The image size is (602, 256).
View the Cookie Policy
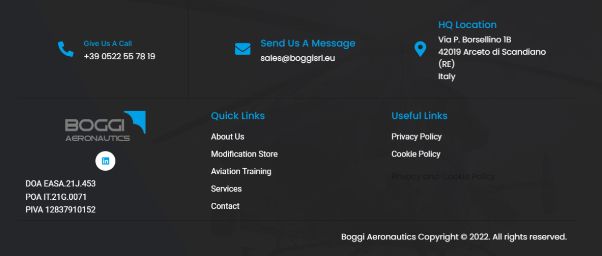(416, 154)
